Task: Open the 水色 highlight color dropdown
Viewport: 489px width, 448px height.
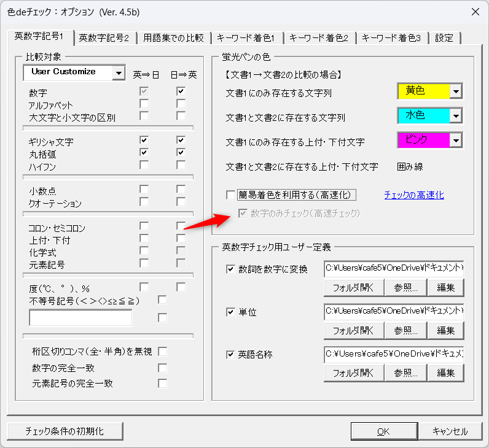Action: pos(455,116)
